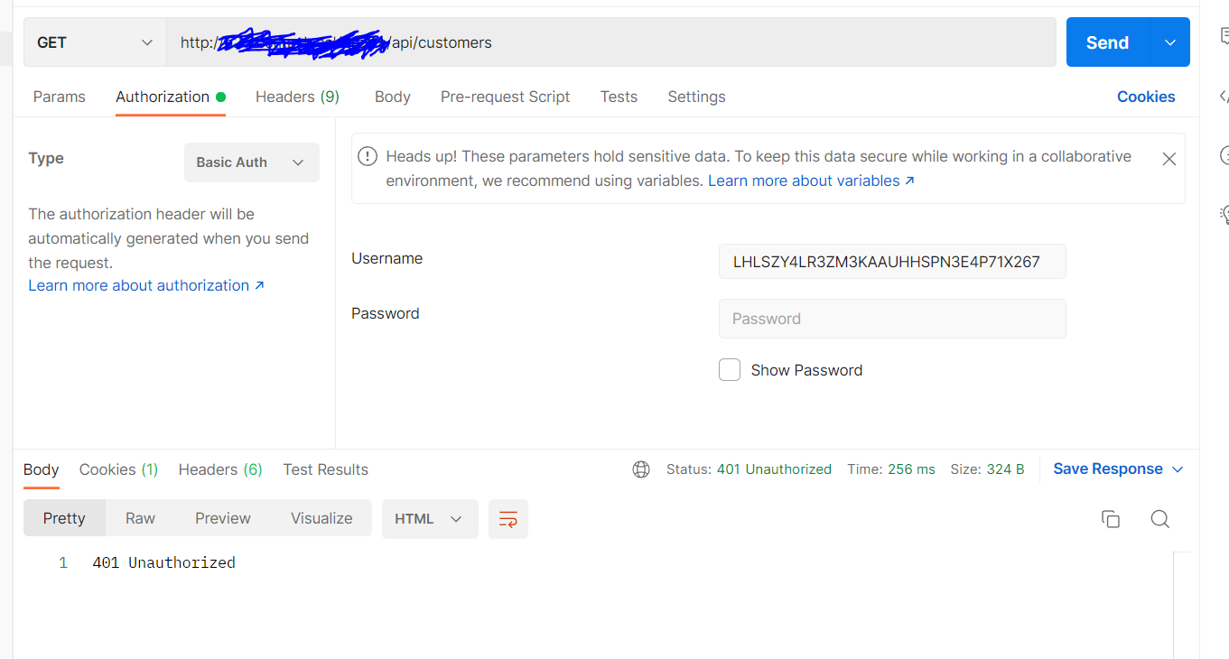This screenshot has height=659, width=1229.
Task: Open the Cookies (1) response tab
Action: (x=117, y=469)
